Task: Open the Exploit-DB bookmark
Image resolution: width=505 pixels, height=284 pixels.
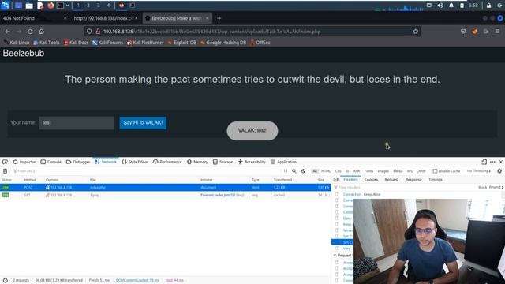Action: (x=182, y=43)
